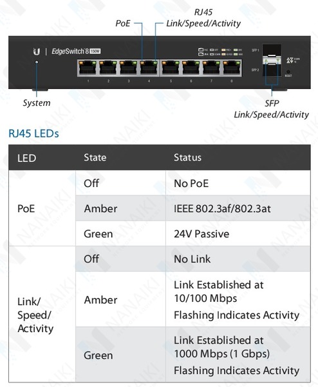Select RJ45 port 5 on the switch

tap(171, 68)
